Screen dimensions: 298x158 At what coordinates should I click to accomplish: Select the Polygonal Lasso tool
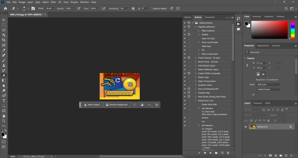coord(4,30)
